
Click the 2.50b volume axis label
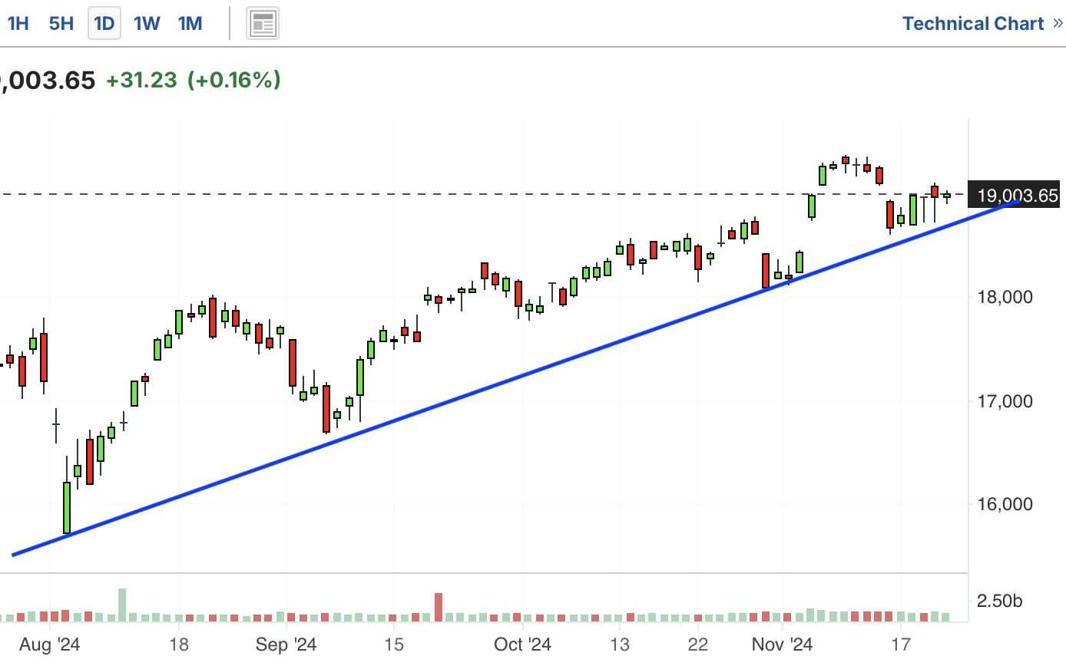999,601
